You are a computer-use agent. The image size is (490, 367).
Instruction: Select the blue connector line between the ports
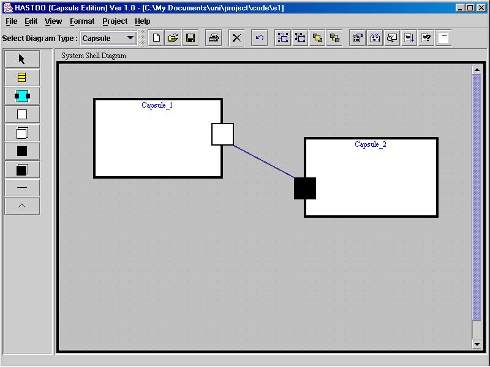coord(264,161)
